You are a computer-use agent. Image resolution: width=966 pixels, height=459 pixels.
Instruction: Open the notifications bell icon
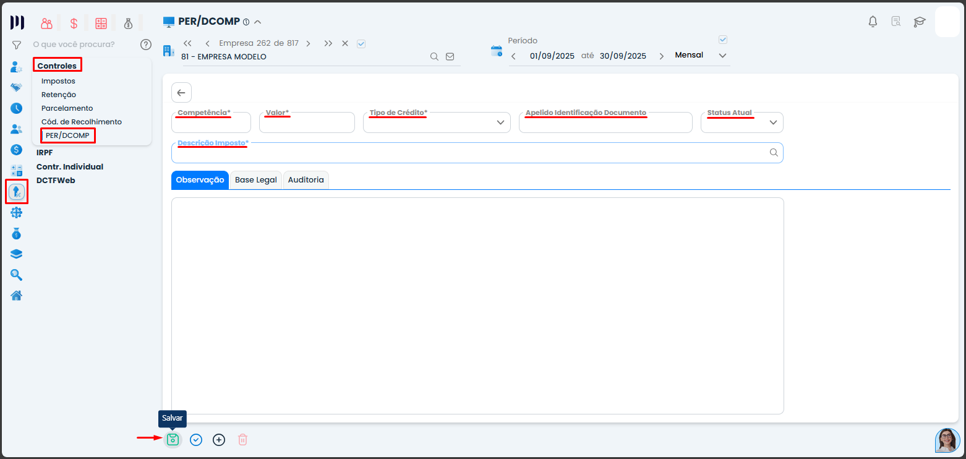pos(873,22)
